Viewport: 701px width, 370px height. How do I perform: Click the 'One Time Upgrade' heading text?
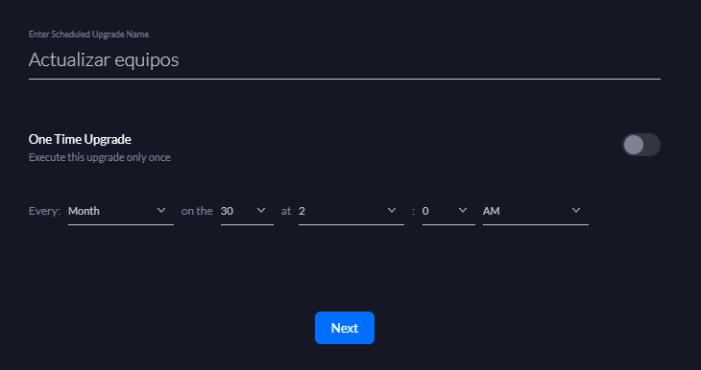[x=80, y=139]
